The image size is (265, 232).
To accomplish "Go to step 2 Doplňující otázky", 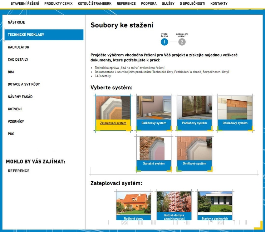I will [182, 42].
